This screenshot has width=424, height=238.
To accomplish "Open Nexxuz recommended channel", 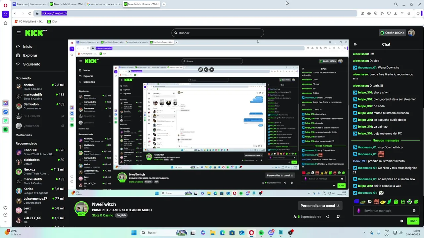I will click(x=40, y=171).
